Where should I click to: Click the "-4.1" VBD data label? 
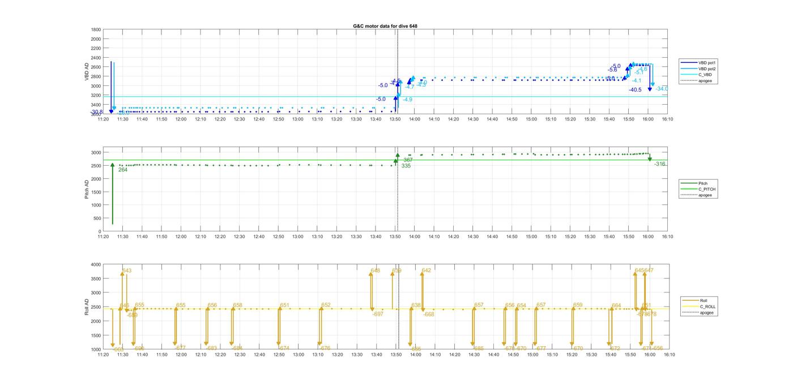pyautogui.click(x=637, y=81)
